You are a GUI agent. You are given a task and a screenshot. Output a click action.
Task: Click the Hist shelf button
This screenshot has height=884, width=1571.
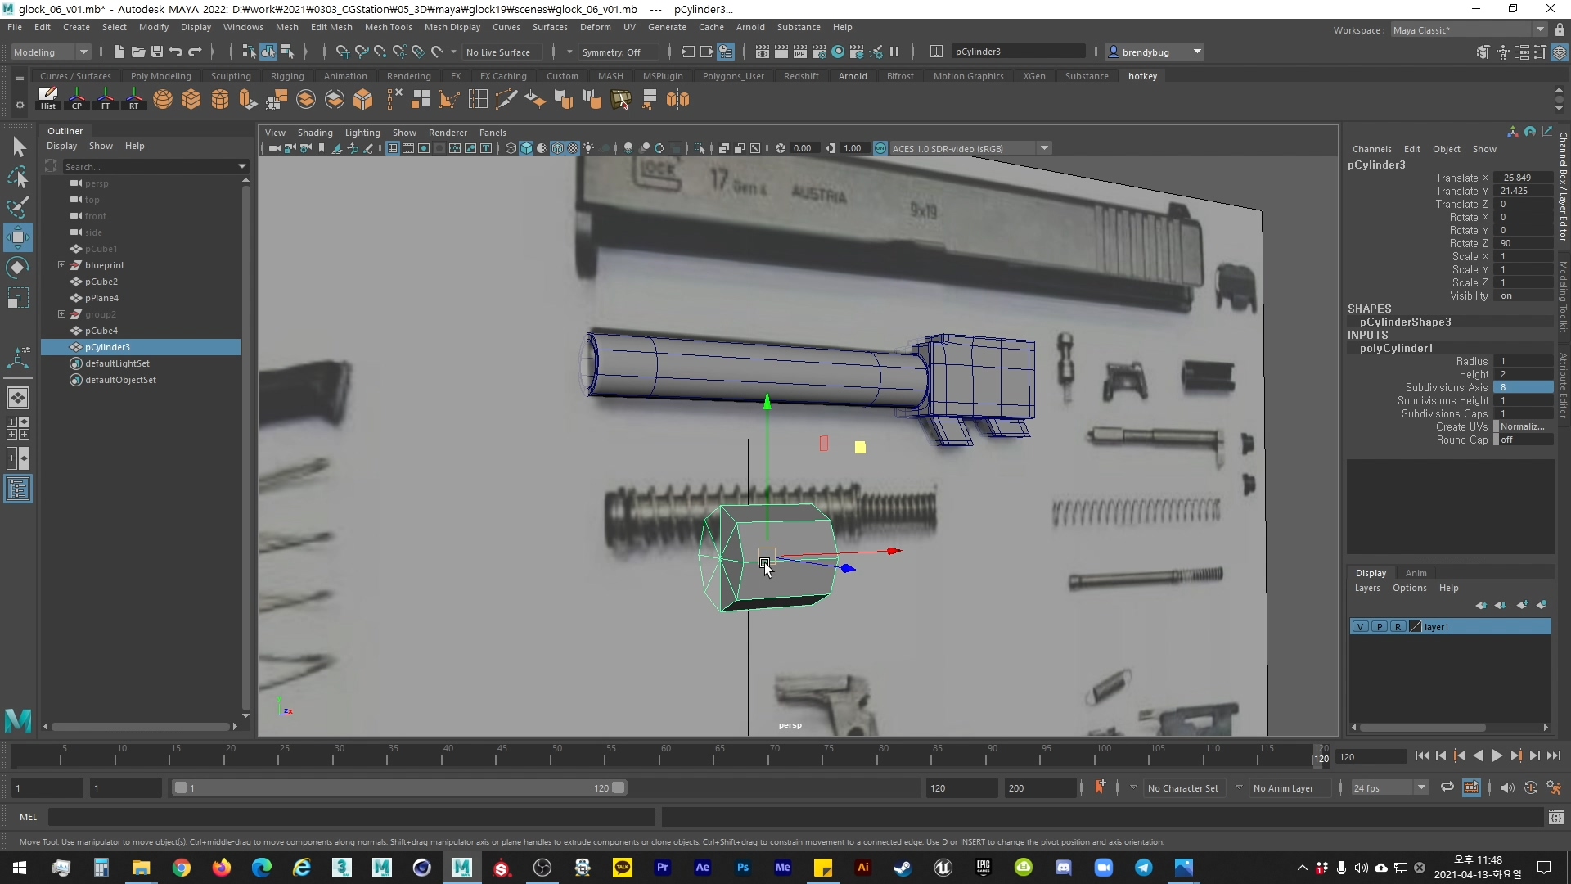[x=48, y=99]
